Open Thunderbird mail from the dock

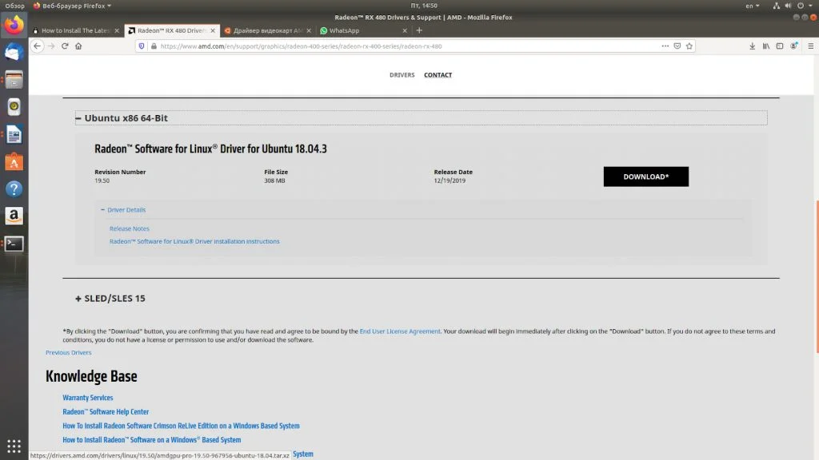click(14, 52)
